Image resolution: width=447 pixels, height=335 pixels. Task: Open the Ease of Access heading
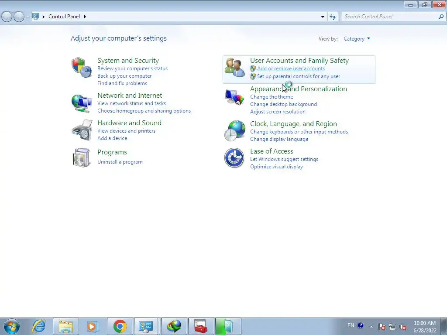coord(272,151)
